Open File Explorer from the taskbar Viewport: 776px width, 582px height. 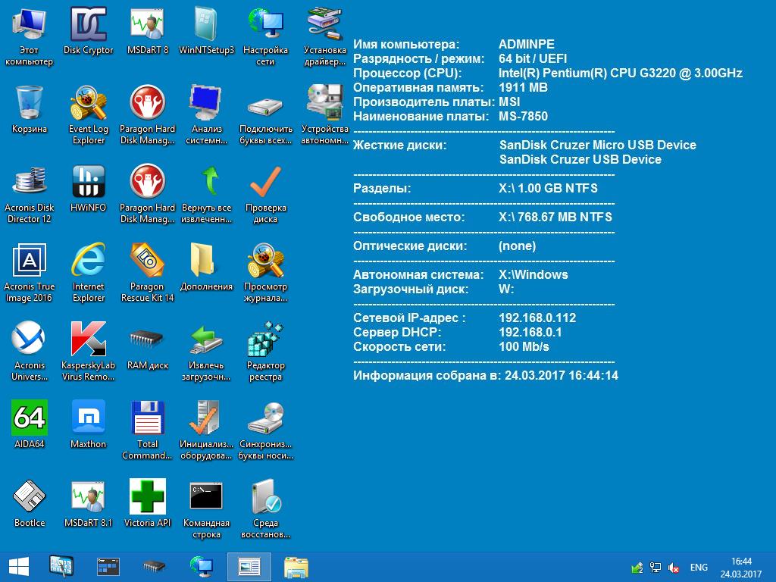296,566
